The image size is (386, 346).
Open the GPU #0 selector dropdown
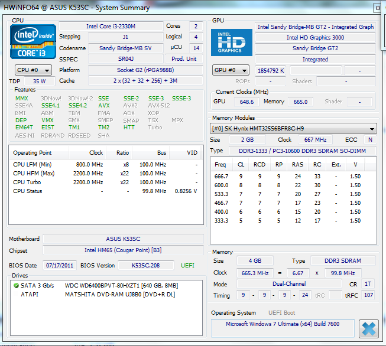click(x=232, y=70)
